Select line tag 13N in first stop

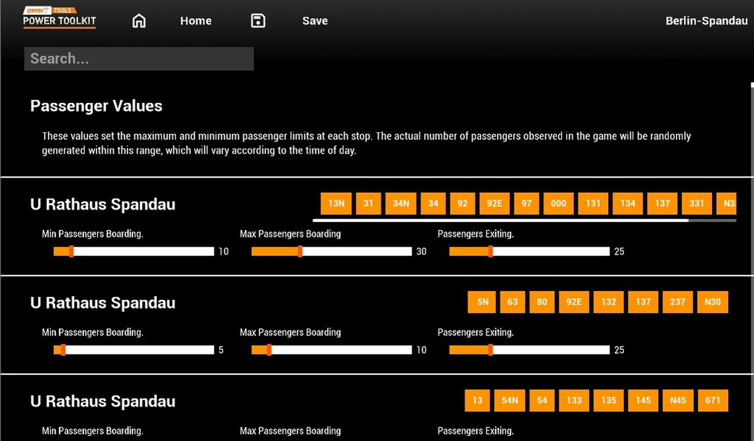336,203
